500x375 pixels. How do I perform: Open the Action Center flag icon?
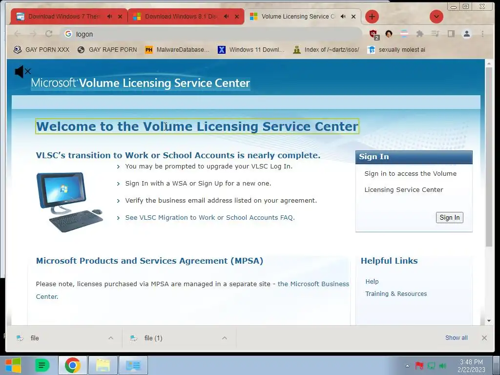pyautogui.click(x=419, y=366)
